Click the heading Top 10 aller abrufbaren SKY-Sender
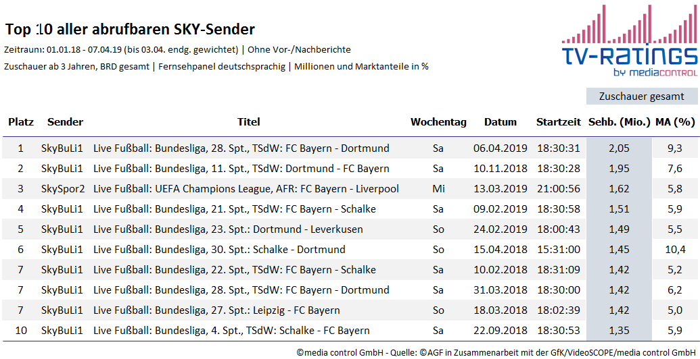 (130, 30)
